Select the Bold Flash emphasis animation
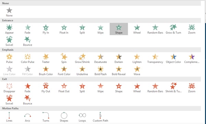Viewport: 206px width, 124px height. click(x=101, y=71)
